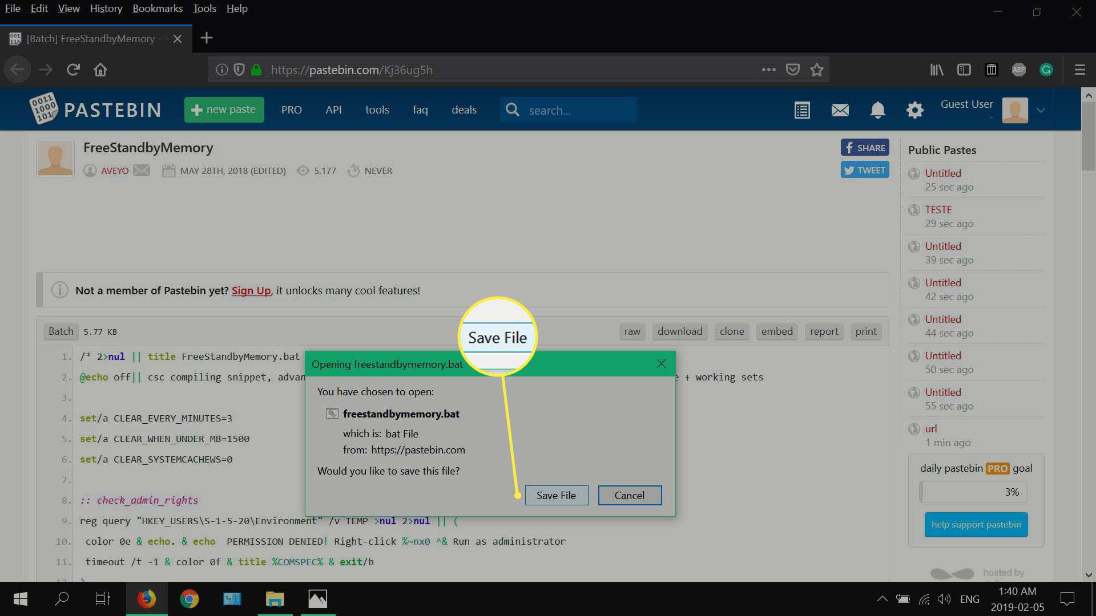Show hidden system tray icons chevron
The width and height of the screenshot is (1096, 616).
click(882, 599)
